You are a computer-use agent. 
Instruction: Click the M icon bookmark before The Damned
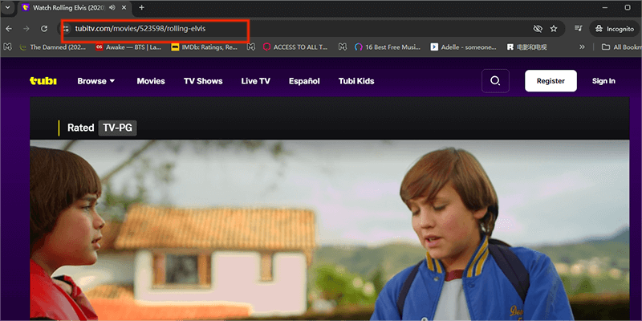[x=7, y=47]
